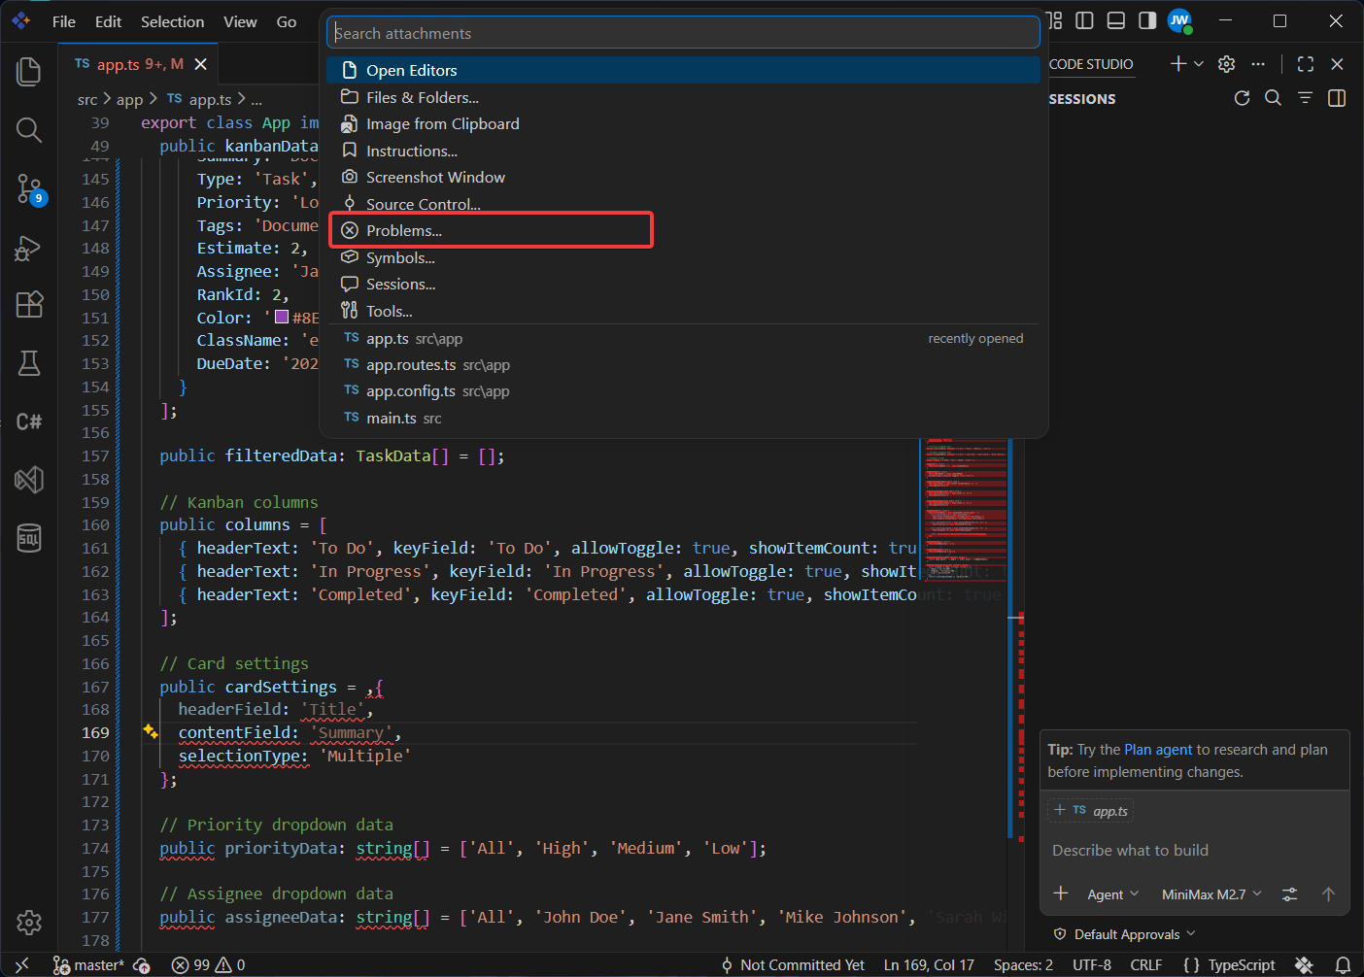This screenshot has width=1364, height=977.
Task: Click the Describe what to build input
Action: 1194,850
